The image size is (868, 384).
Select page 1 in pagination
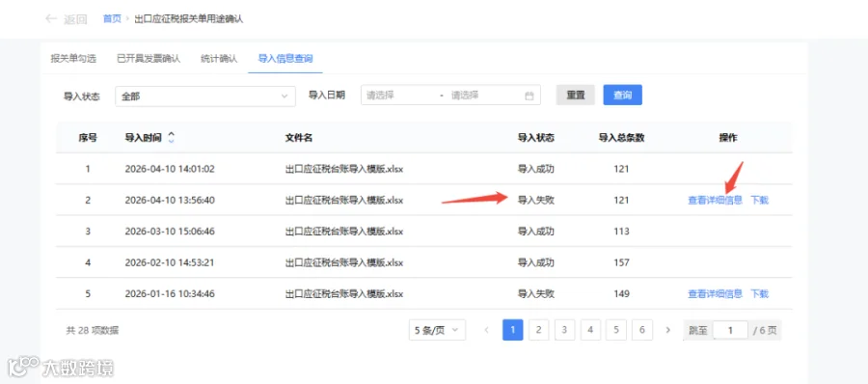point(513,330)
